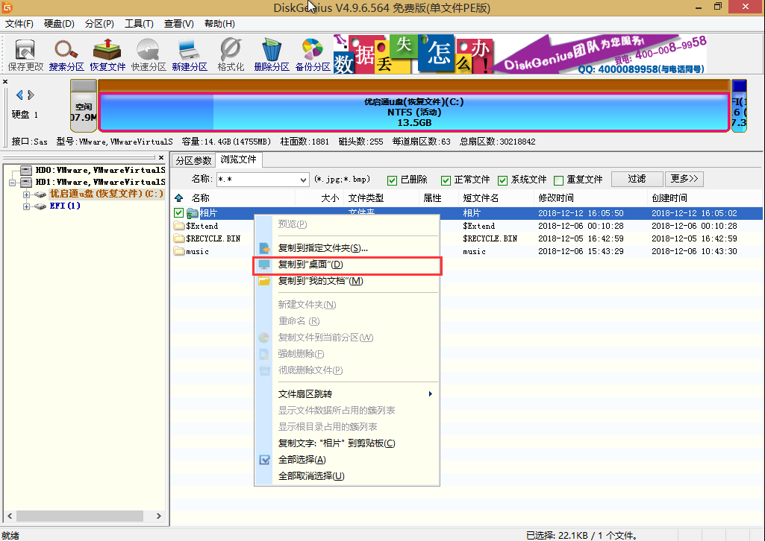The width and height of the screenshot is (765, 541).
Task: Open the 工具(T) menu
Action: pyautogui.click(x=139, y=24)
